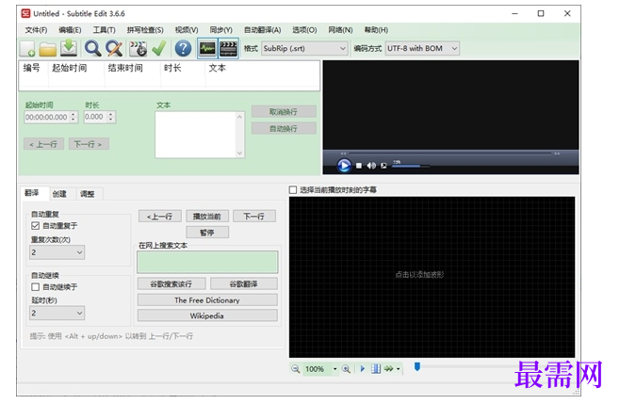Open the 同步(Y) menu

click(221, 30)
